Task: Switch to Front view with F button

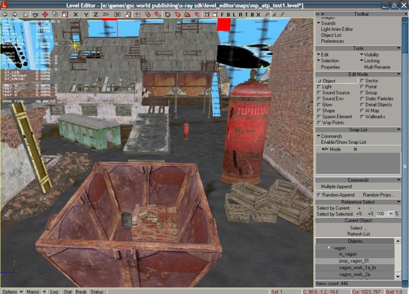Action: pos(222,15)
